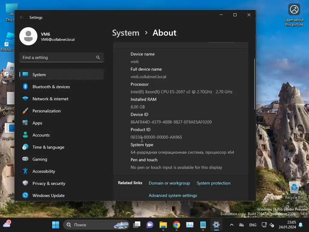Screen dimensions: 309x232
Task: Click the Gaming controller icon
Action: coord(25,159)
